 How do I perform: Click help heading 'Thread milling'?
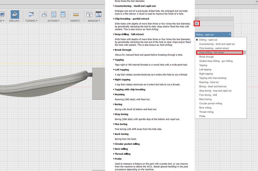point(123,154)
